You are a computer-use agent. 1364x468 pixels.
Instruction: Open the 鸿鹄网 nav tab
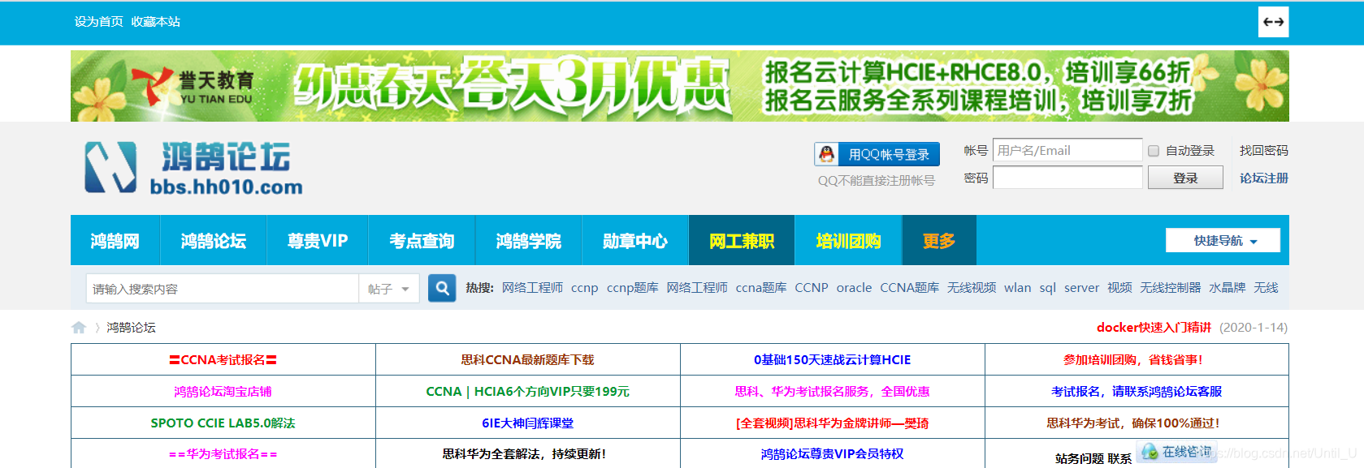click(x=115, y=241)
